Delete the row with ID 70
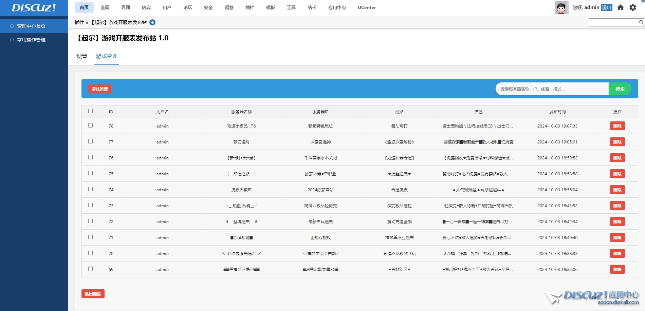The width and height of the screenshot is (645, 311). tap(618, 253)
